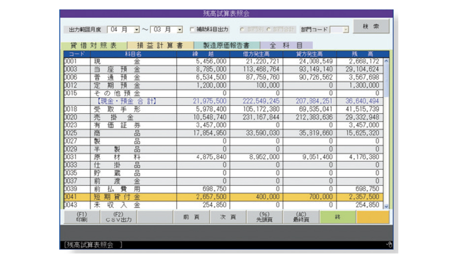Switch to the 損益計算書 tab
Image resolution: width=453 pixels, height=255 pixels.
[x=160, y=45]
